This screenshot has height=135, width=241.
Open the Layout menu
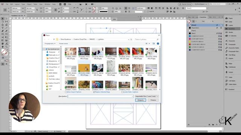click(x=17, y=4)
